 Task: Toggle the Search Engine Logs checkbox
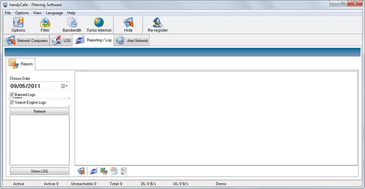pyautogui.click(x=12, y=102)
